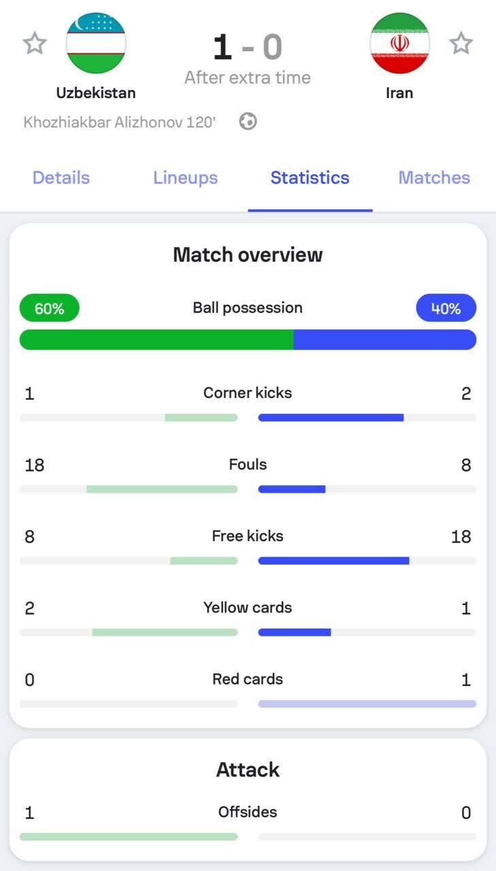The image size is (496, 871).
Task: Click the Corner kicks statistic label
Action: 248,393
